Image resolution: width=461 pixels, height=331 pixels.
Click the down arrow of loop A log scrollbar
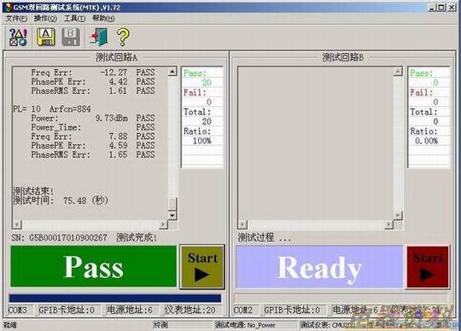click(x=172, y=215)
